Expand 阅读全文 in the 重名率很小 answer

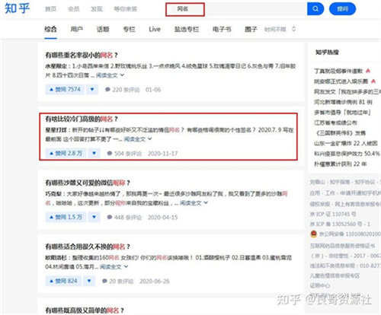(x=110, y=75)
